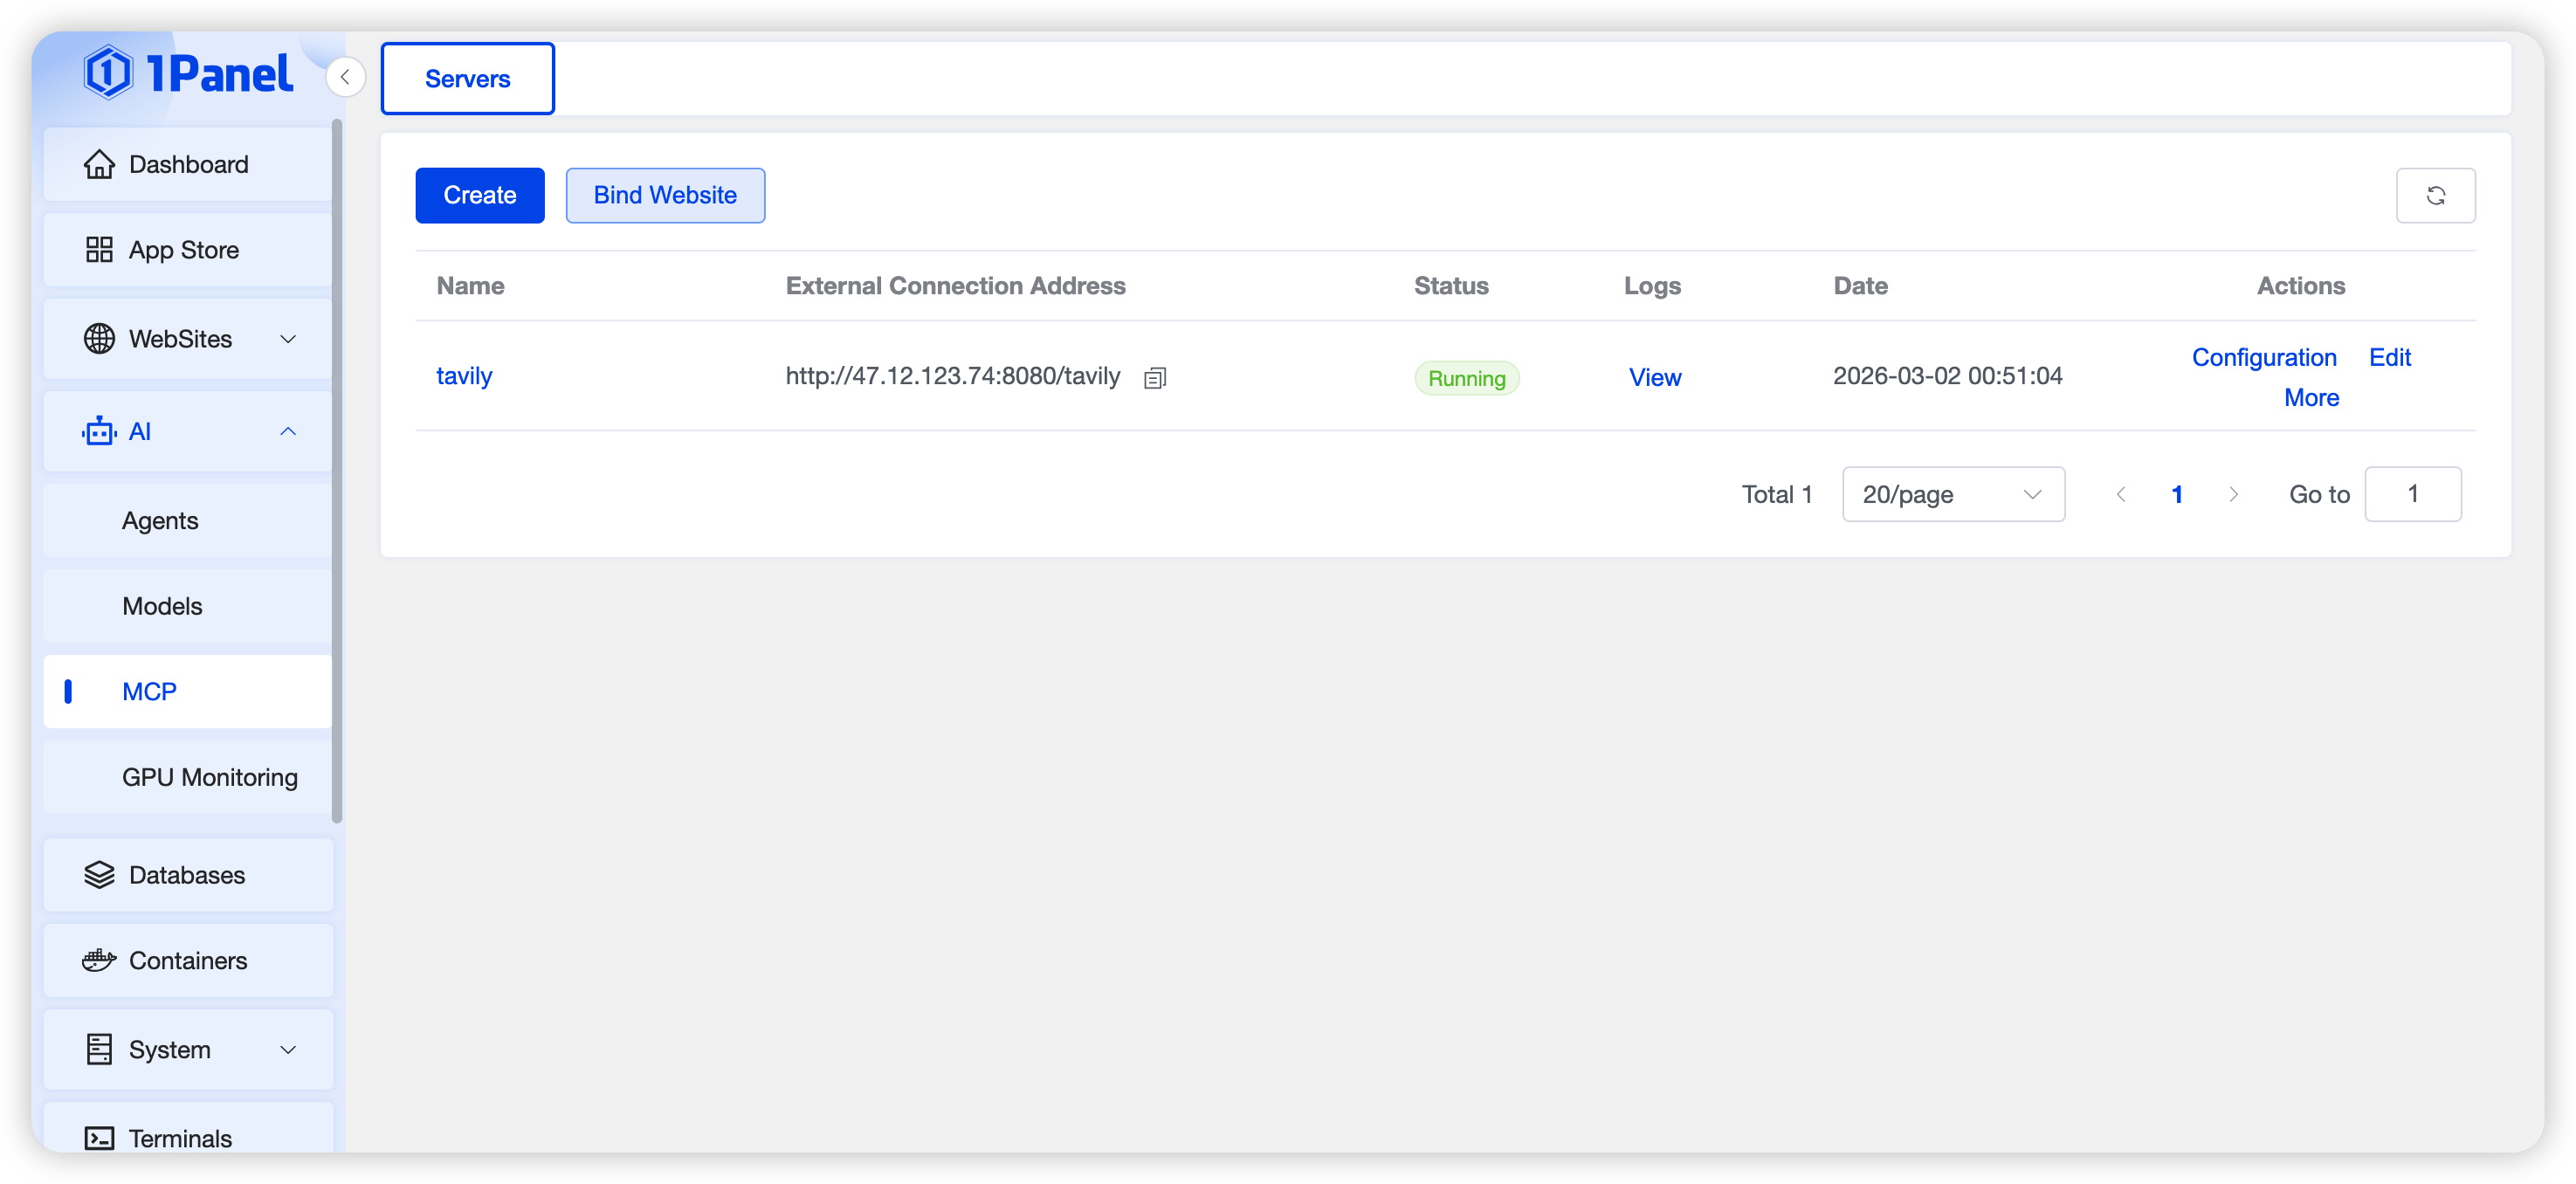Screen dimensions: 2576x1184
Task: Open the GPU Monitoring menu item
Action: click(210, 777)
